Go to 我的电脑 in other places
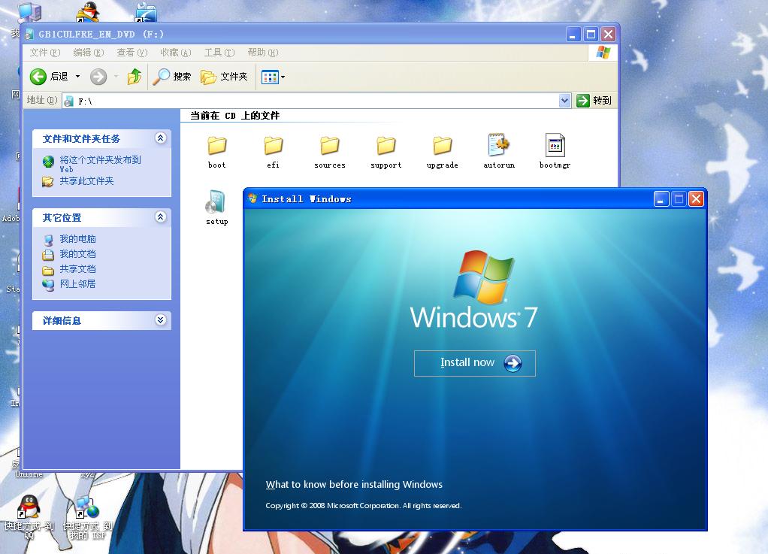Screen dimensions: 768x554 [77, 238]
